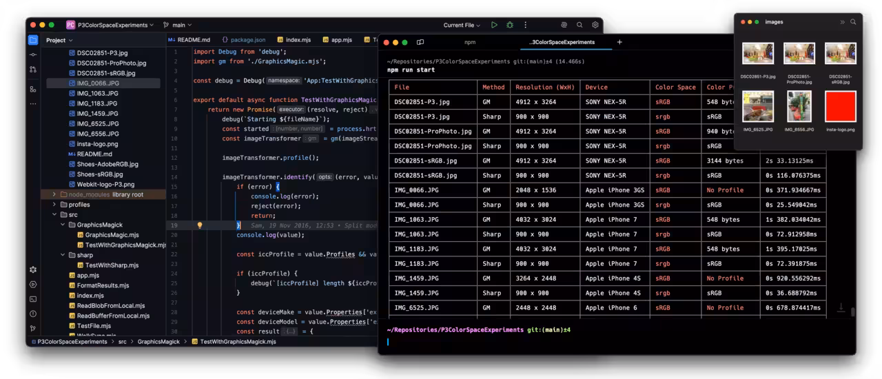Select DSC02851-ProPhoto.jpg in project tree

click(107, 63)
